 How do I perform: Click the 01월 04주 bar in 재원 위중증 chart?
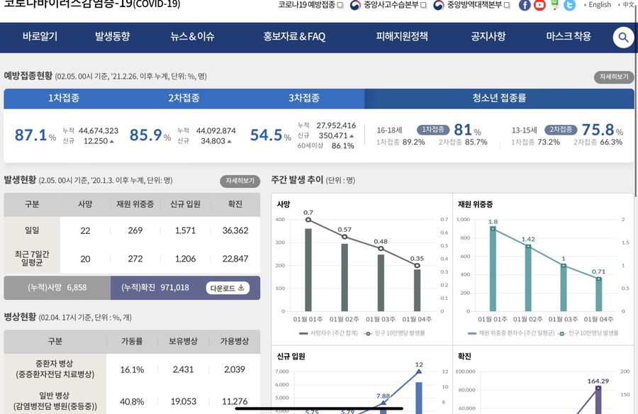[x=599, y=295]
